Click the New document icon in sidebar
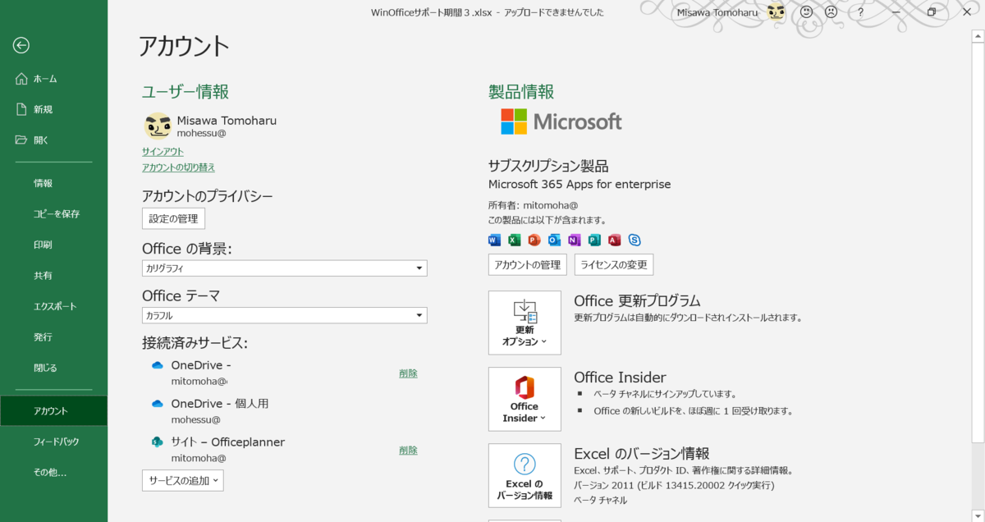The width and height of the screenshot is (985, 522). [x=21, y=109]
